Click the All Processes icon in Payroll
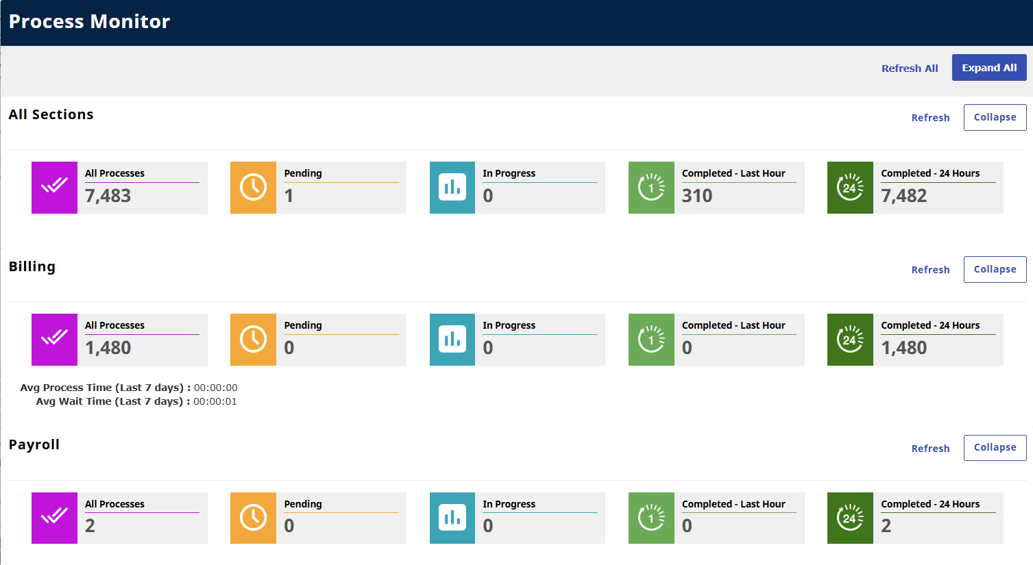This screenshot has width=1033, height=565. point(54,518)
